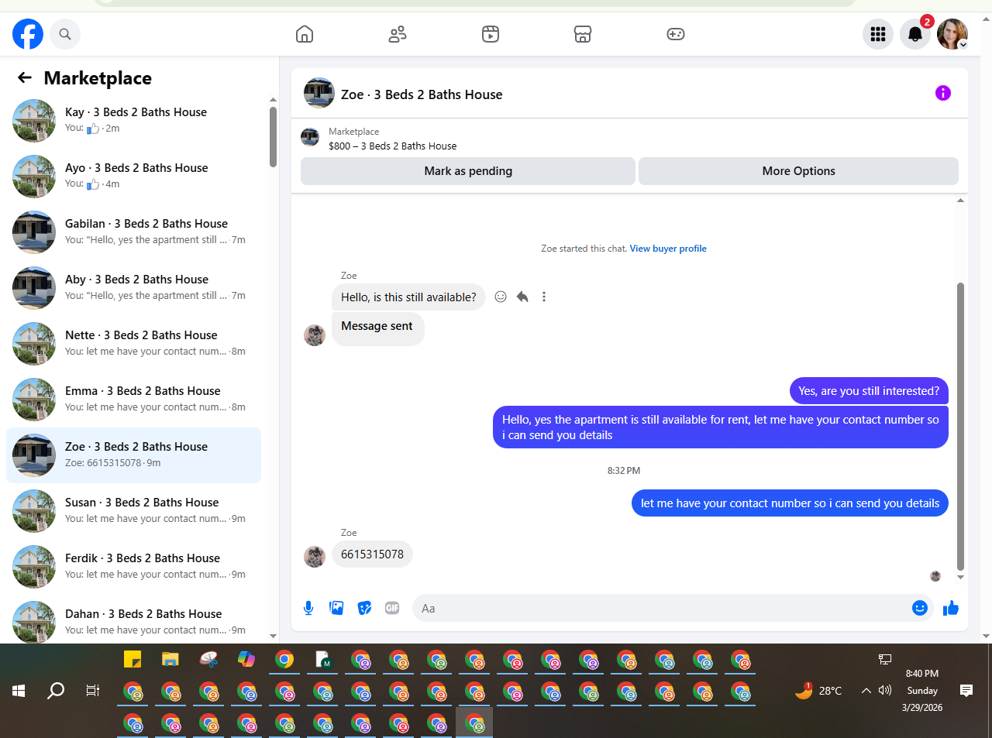Open the conversation with Gabilan
The image size is (992, 738).
click(133, 232)
